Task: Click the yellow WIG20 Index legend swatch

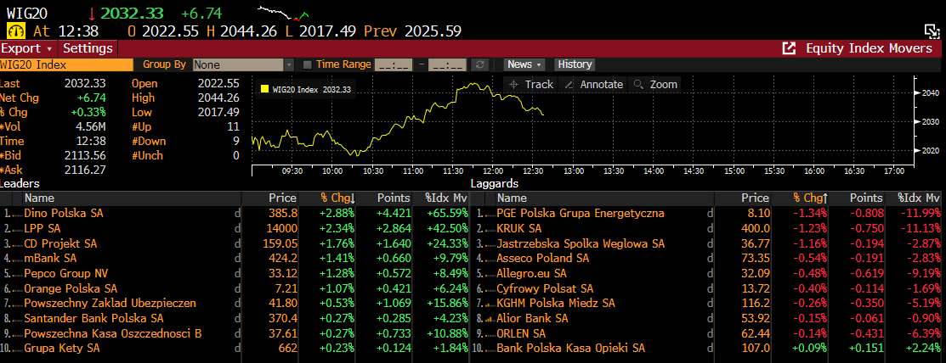Action: click(x=264, y=90)
